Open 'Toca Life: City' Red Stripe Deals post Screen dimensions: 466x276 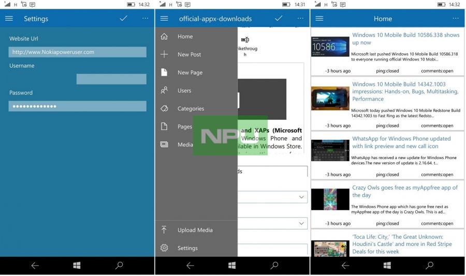click(x=402, y=244)
